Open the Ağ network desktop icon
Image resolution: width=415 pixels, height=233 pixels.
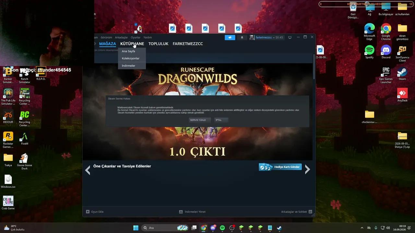point(369,9)
